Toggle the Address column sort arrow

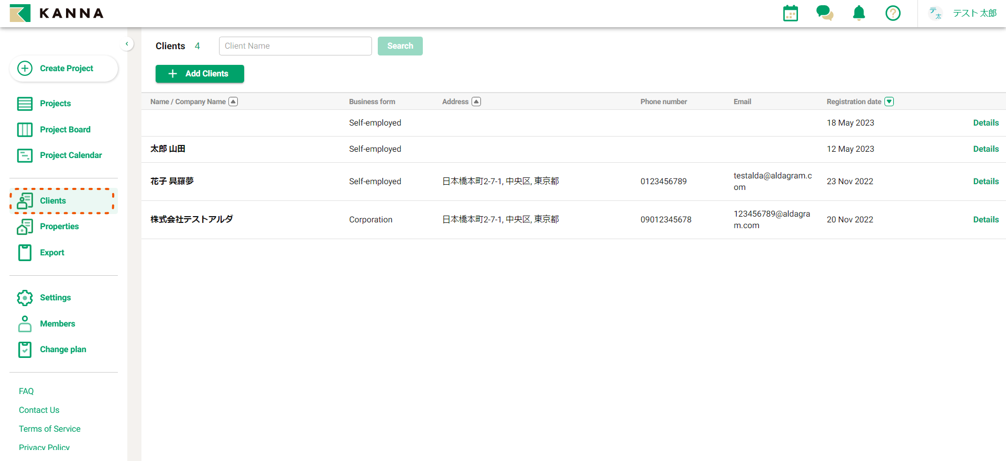476,102
